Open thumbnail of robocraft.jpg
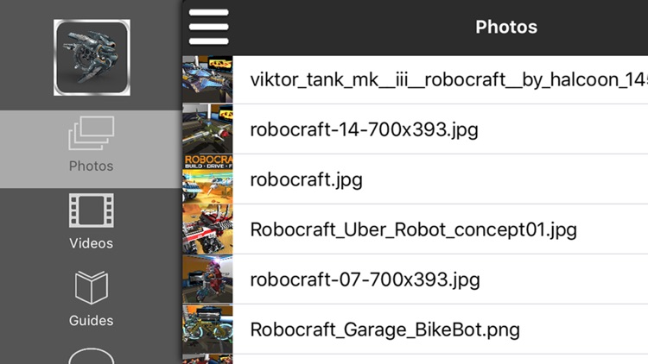The image size is (648, 364). 207,179
